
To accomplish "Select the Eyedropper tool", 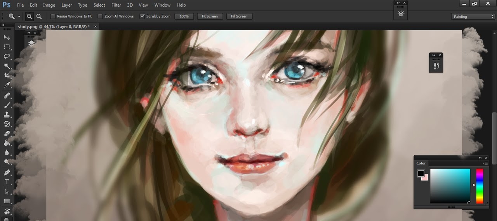I will [x=7, y=85].
